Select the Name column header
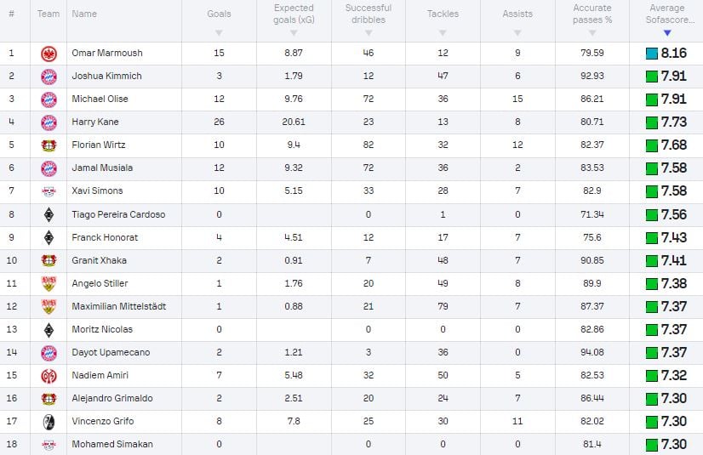The height and width of the screenshot is (455, 703). click(84, 14)
